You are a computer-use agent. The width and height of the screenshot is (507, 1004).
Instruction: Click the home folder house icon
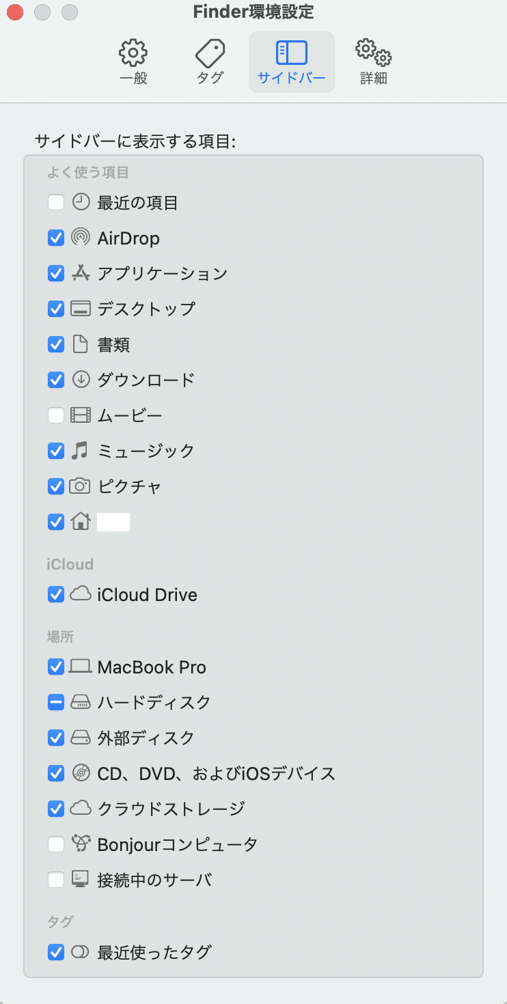(81, 522)
